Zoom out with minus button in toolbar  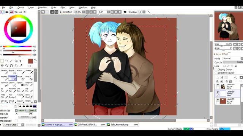pos(87,12)
